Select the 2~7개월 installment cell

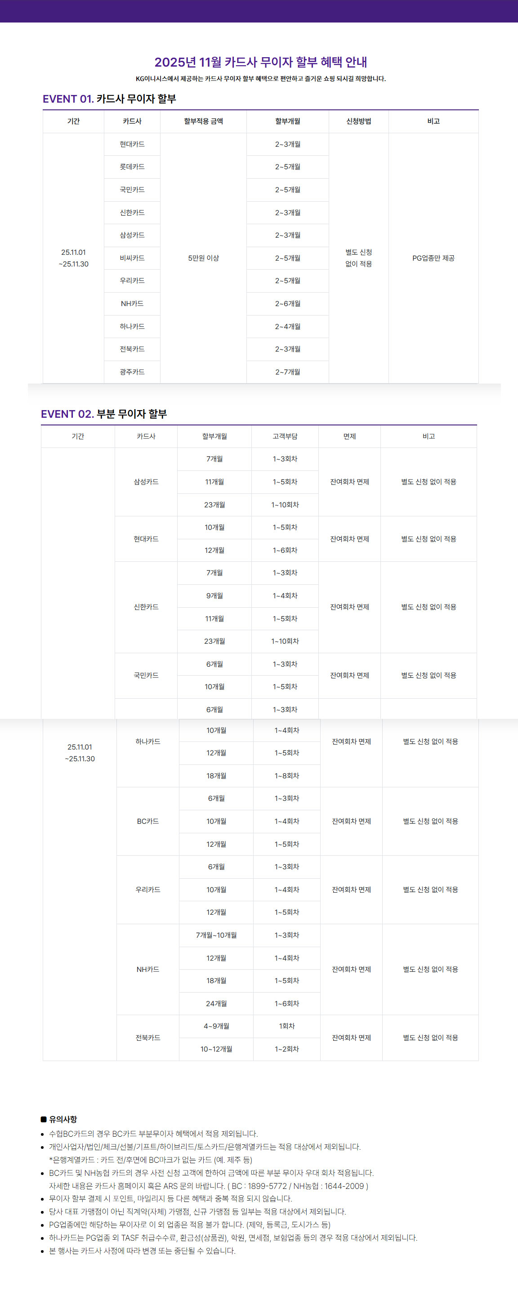tap(288, 372)
